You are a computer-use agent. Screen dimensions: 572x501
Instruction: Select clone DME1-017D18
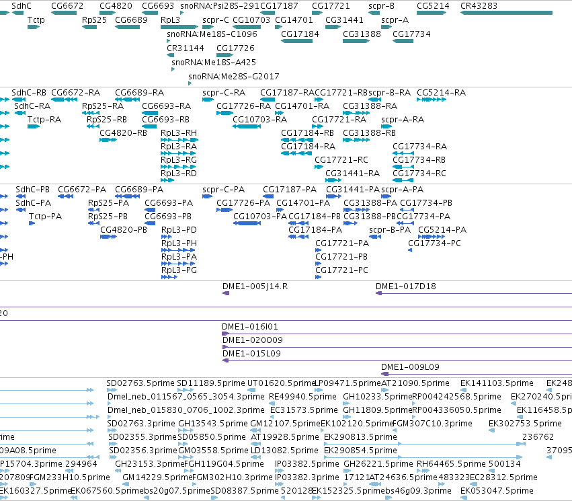point(406,286)
